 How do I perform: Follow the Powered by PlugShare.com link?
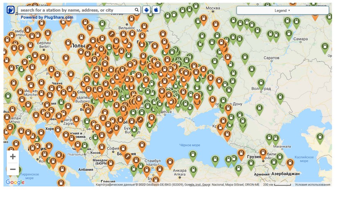coord(47,18)
